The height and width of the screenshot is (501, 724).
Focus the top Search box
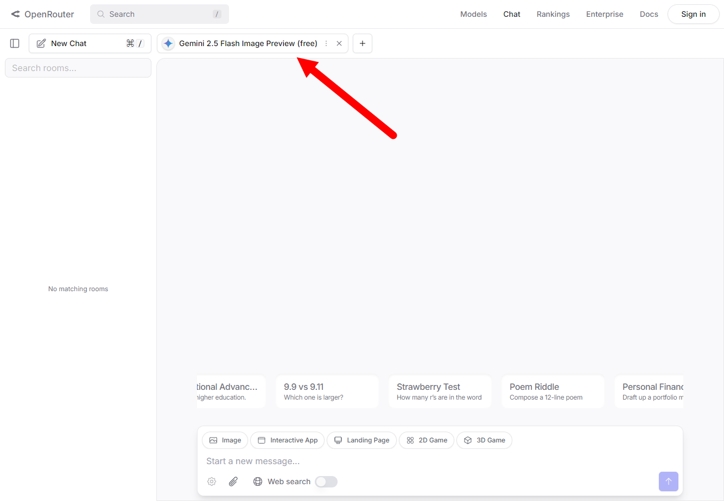(160, 14)
